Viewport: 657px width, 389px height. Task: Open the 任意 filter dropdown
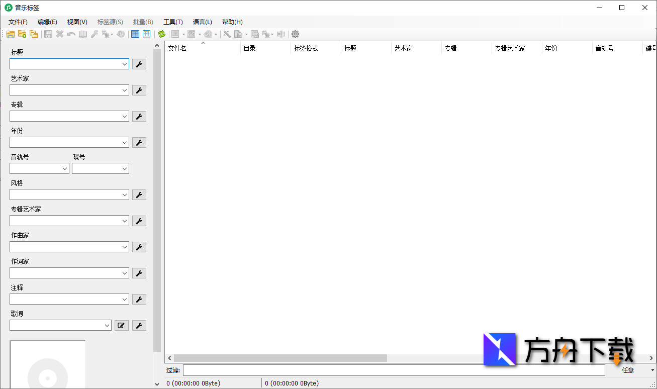point(637,370)
